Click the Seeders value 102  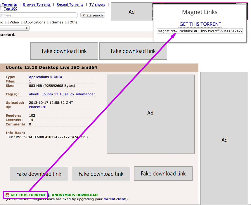click(32, 116)
